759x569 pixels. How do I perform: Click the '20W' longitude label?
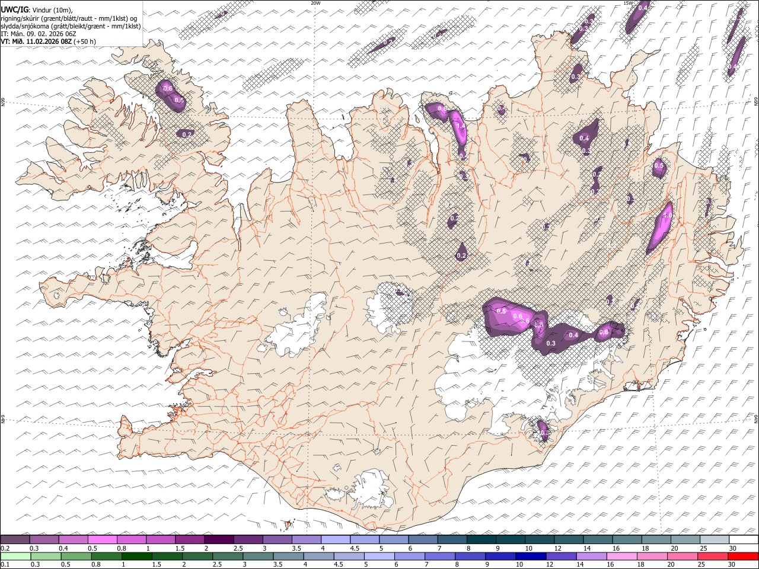point(315,3)
